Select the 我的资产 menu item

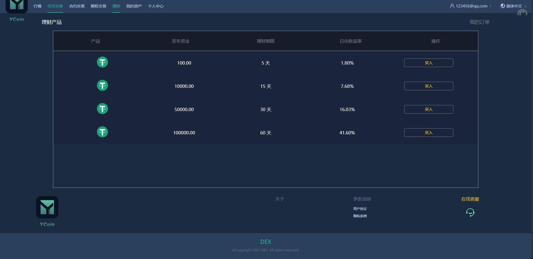click(x=134, y=6)
